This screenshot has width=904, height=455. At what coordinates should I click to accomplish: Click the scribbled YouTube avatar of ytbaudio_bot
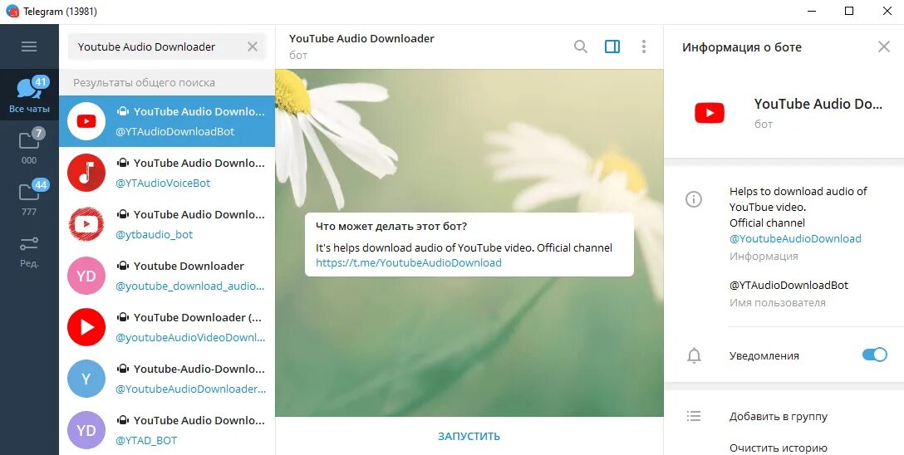(86, 224)
